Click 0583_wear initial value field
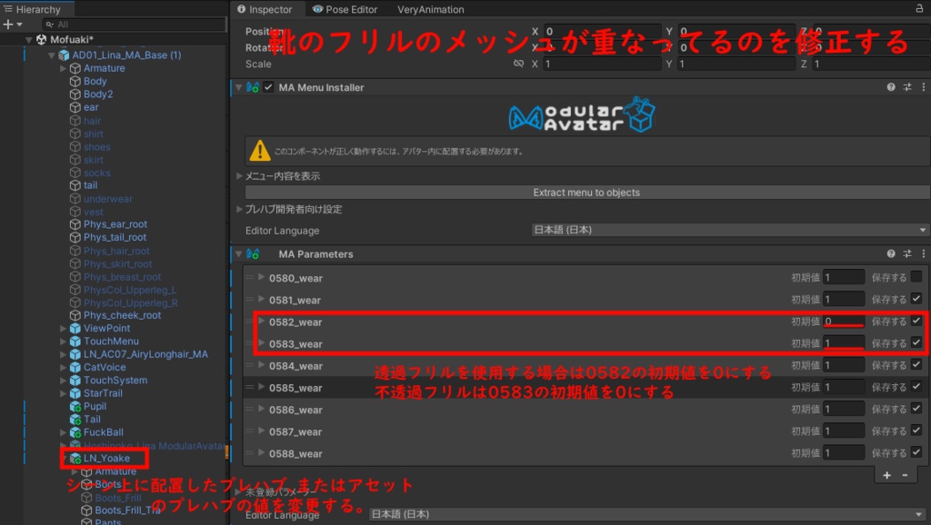Image resolution: width=931 pixels, height=525 pixels. point(843,342)
